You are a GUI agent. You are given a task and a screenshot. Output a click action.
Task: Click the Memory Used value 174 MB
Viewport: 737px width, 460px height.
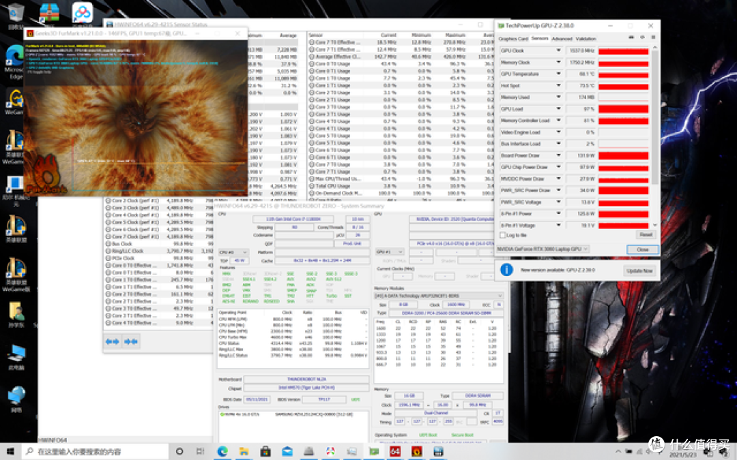tap(581, 97)
